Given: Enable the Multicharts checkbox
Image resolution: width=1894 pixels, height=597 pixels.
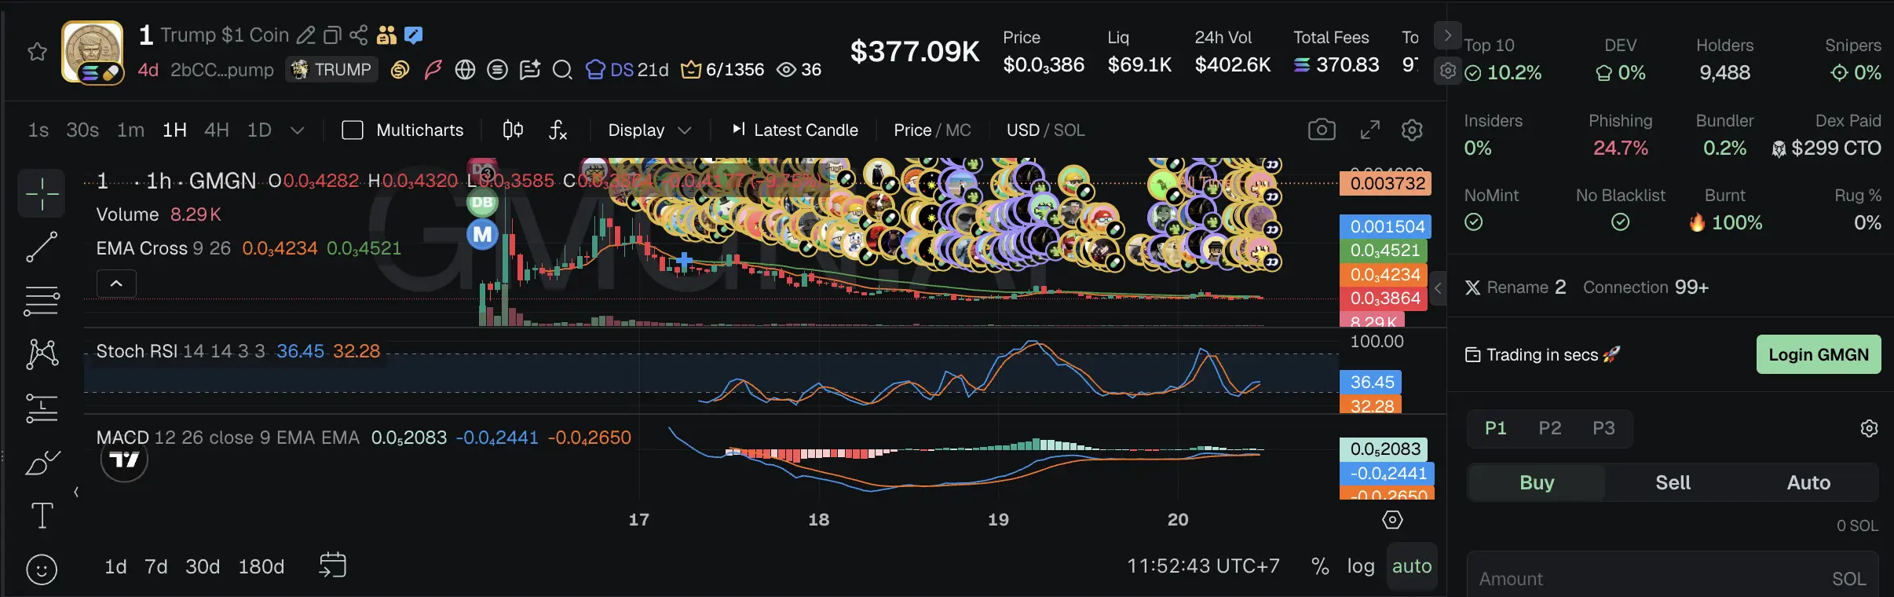Looking at the screenshot, I should click(x=353, y=130).
